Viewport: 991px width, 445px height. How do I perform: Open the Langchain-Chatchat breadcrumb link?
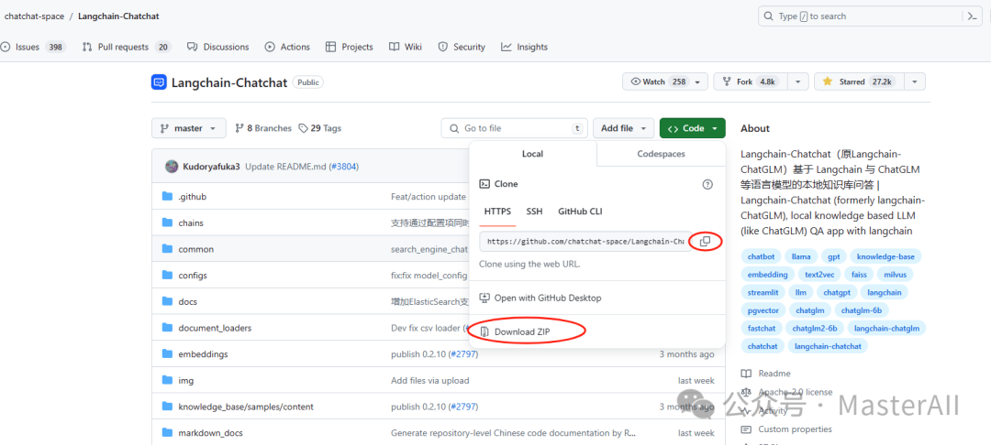(x=118, y=16)
